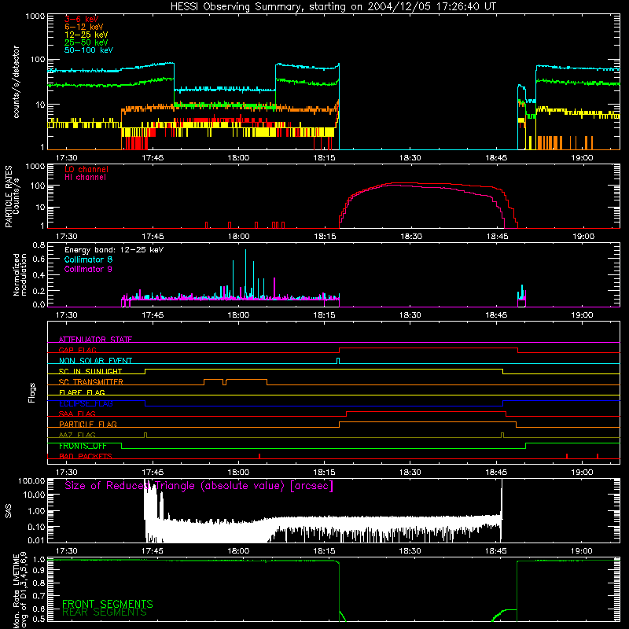Select the Collimator 8 legend label

pyautogui.click(x=88, y=259)
